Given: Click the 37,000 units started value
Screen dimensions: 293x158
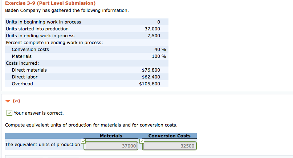Looking at the screenshot, I should click(x=152, y=29).
